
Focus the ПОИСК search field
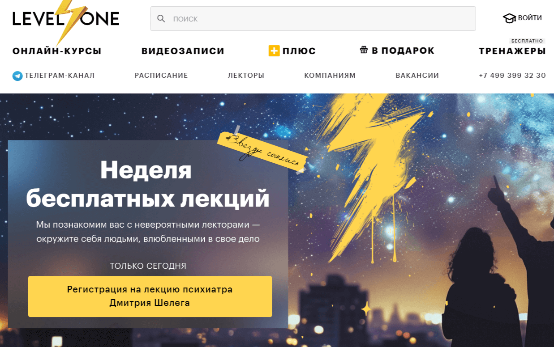(313, 19)
